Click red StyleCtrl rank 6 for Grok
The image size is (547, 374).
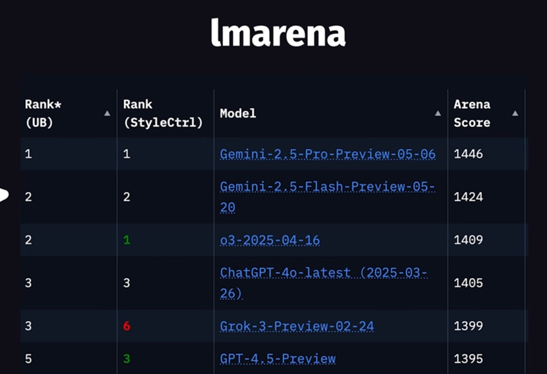127,326
